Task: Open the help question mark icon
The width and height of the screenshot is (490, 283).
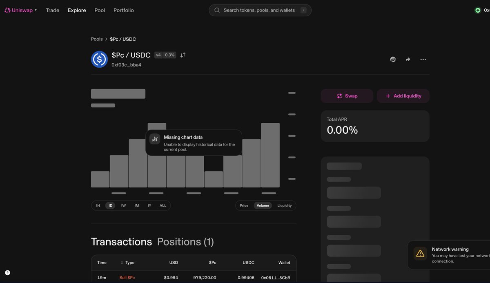Action: pos(7,273)
